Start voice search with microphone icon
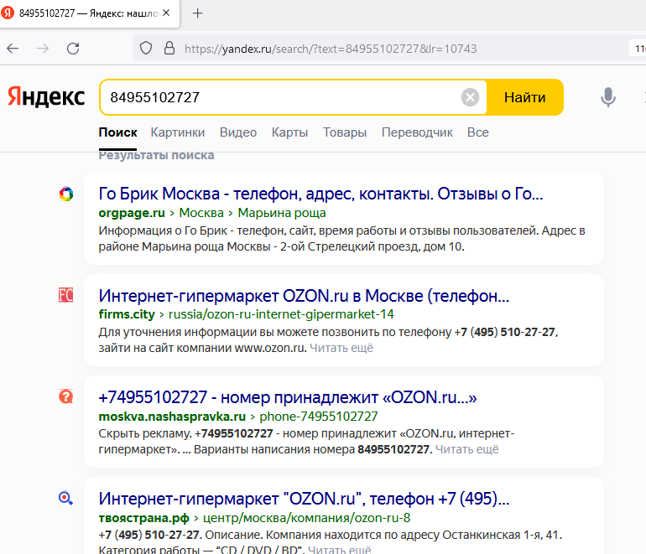The image size is (646, 554). 608,97
